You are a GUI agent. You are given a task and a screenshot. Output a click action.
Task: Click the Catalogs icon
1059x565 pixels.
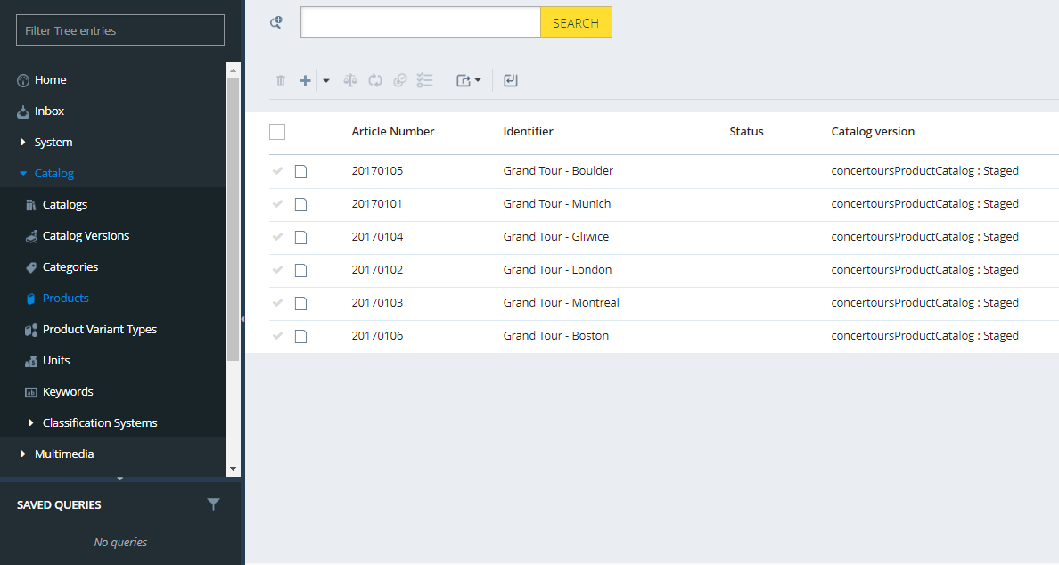pos(31,205)
